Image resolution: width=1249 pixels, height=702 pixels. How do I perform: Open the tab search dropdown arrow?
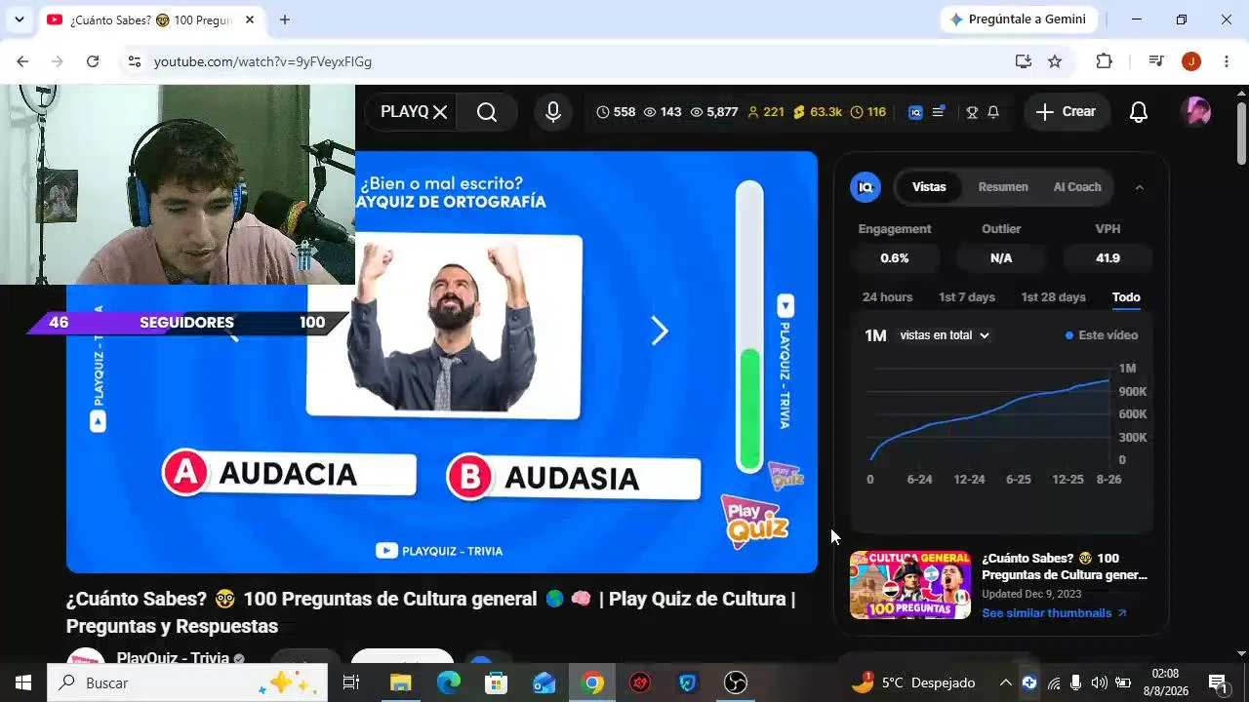[x=19, y=19]
